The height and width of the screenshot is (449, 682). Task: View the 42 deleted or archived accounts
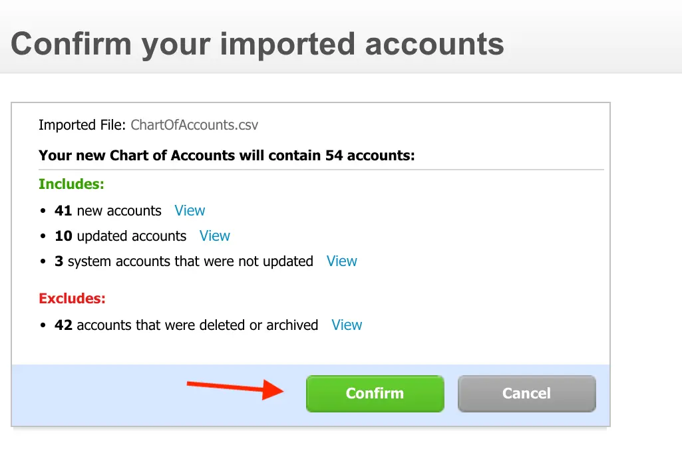click(x=347, y=325)
